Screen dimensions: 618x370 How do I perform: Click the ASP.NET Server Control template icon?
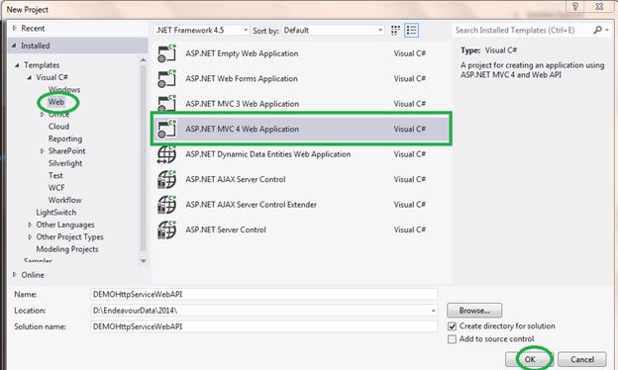166,230
